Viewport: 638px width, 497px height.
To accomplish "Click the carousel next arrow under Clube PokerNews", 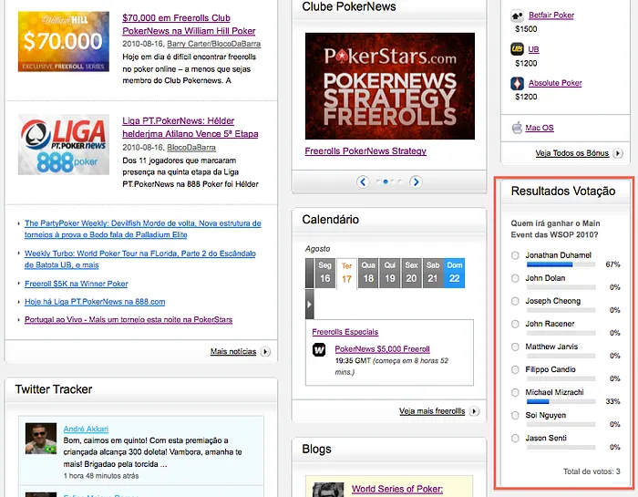I will click(416, 181).
